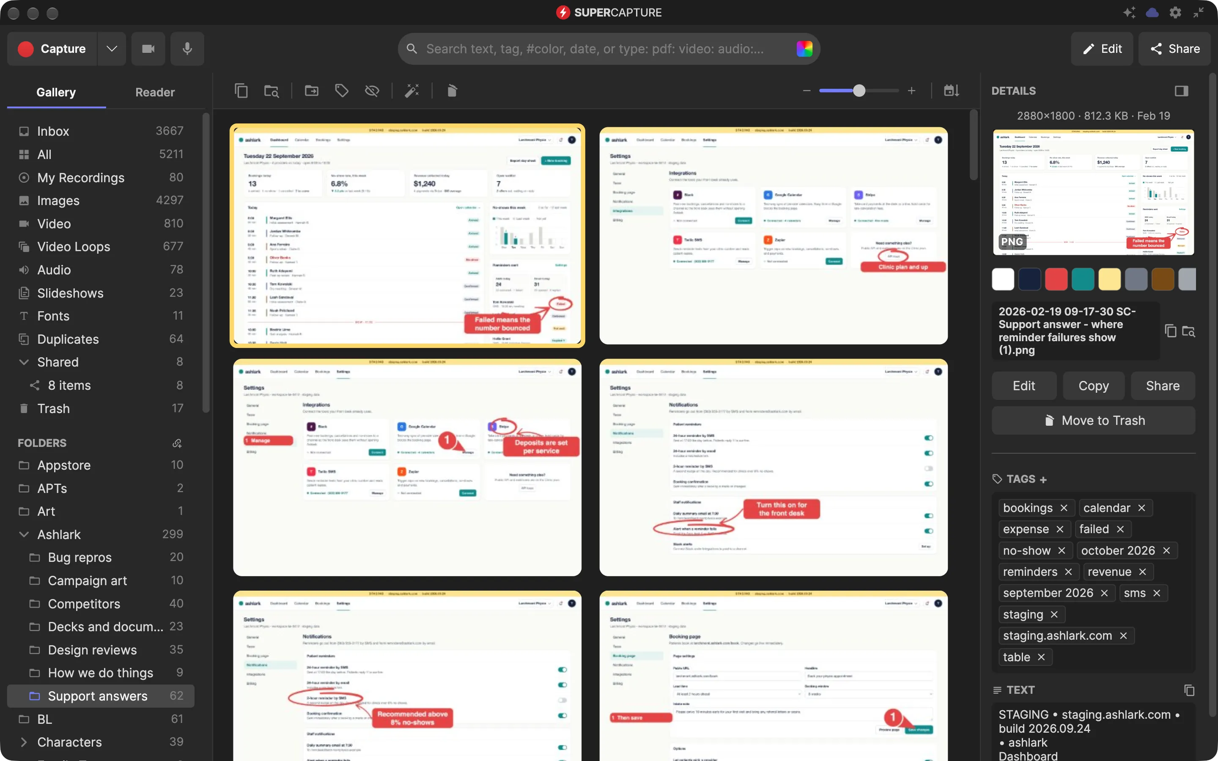Open the color search swatch picker
1218x761 pixels.
pyautogui.click(x=804, y=49)
